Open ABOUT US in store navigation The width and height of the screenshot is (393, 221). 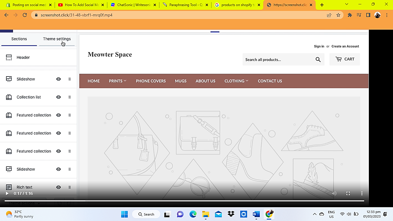click(205, 81)
